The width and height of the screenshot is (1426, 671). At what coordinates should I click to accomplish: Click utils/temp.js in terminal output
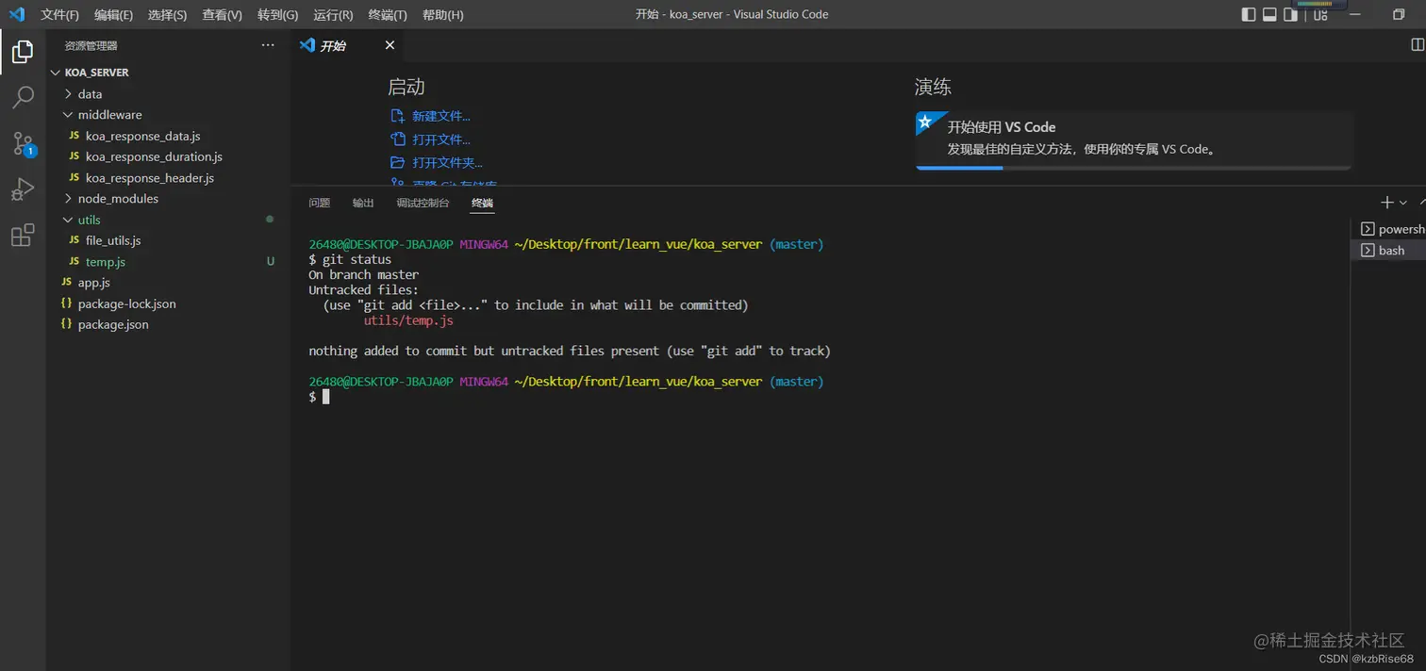(408, 320)
